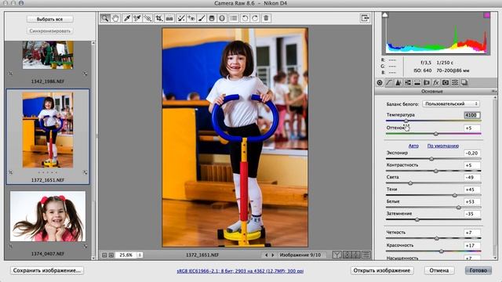Switch to the Lens Corrections panel tab
Screen dimensions: 502x282
pyautogui.click(x=427, y=82)
